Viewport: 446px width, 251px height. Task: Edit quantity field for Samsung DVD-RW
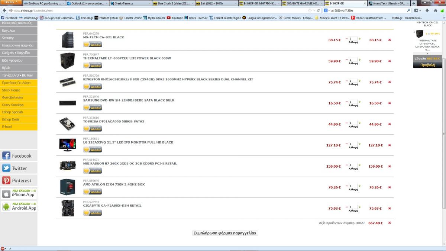click(x=353, y=102)
